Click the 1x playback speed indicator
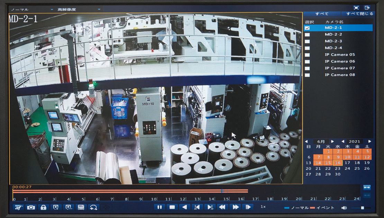 coord(263,207)
